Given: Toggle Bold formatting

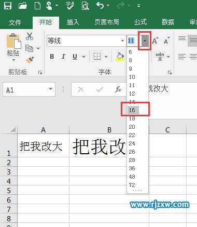Looking at the screenshot, I should (52, 57).
